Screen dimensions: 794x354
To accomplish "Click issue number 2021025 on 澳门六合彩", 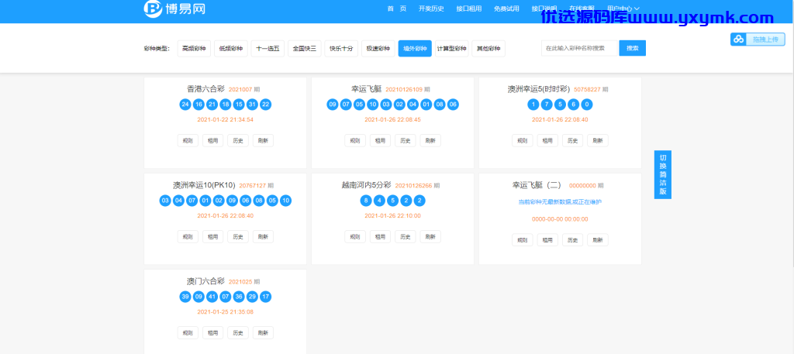I will pyautogui.click(x=240, y=282).
